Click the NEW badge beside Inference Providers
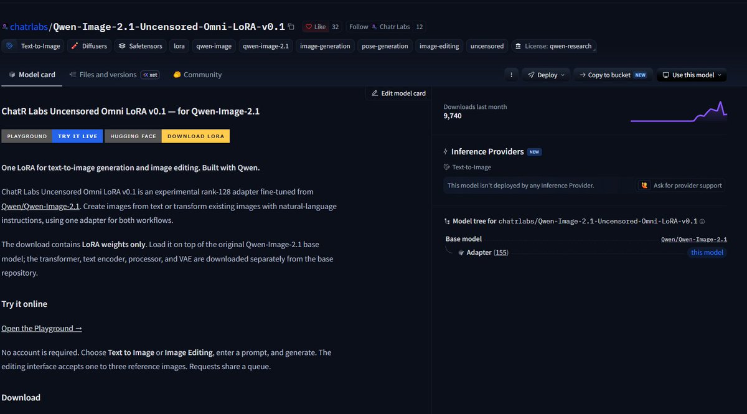The width and height of the screenshot is (747, 414). point(534,151)
